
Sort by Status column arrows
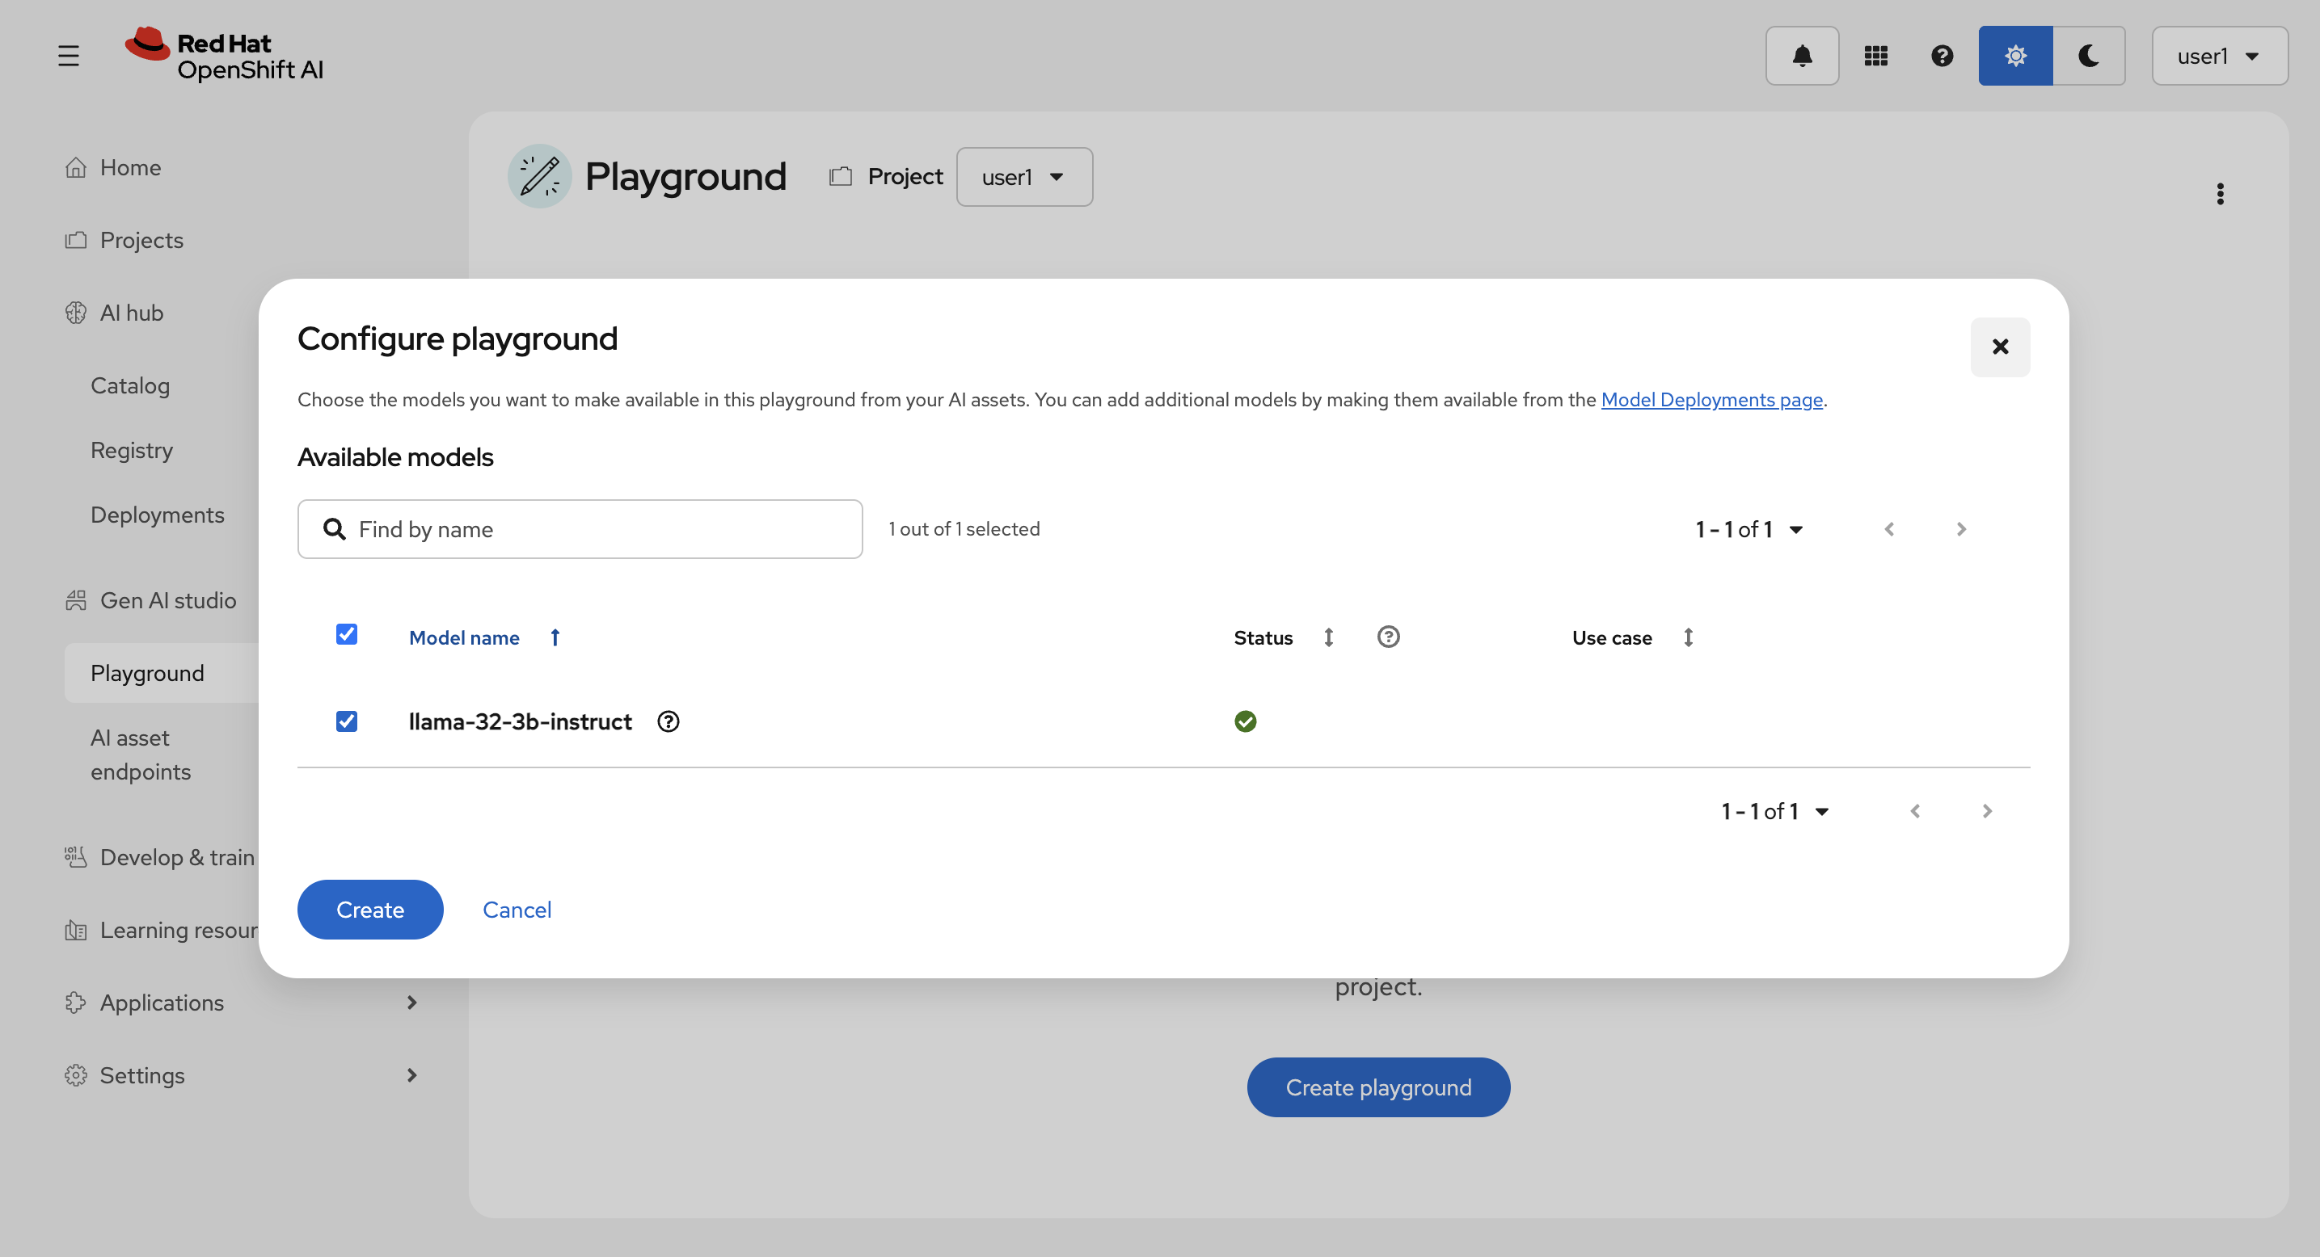coord(1327,637)
